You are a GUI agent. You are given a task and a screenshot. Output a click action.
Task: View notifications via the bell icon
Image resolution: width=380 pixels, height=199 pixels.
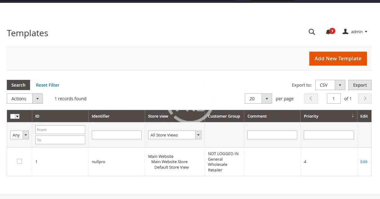point(328,32)
